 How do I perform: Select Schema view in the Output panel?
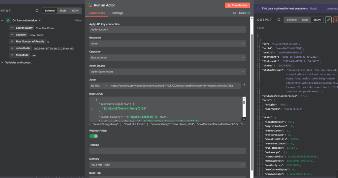(292, 20)
